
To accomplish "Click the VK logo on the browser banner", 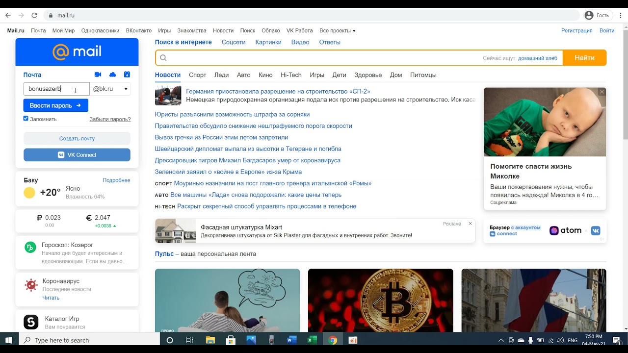I will click(x=596, y=230).
